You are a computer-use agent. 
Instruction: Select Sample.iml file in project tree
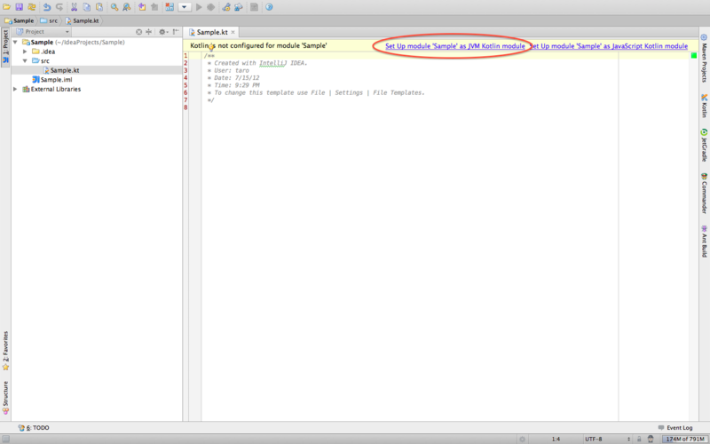point(52,80)
